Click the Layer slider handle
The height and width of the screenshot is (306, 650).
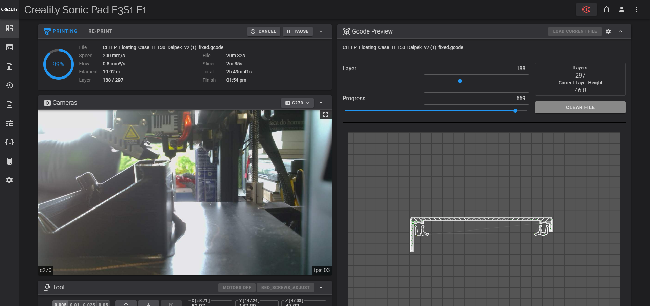pos(460,81)
